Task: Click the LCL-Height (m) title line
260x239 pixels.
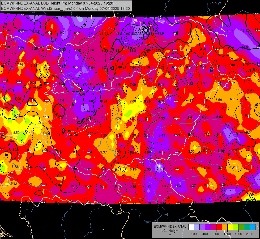Action: click(57, 3)
